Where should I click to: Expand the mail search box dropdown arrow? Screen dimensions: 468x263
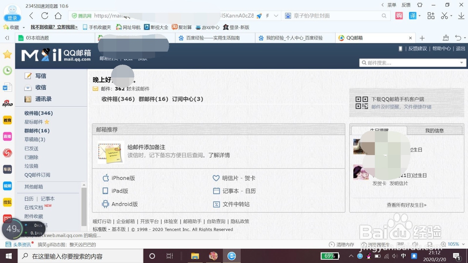point(461,63)
